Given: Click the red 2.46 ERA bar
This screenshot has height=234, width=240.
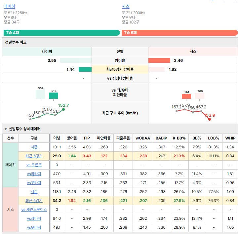Looking at the screenshot, I should coord(159,60).
